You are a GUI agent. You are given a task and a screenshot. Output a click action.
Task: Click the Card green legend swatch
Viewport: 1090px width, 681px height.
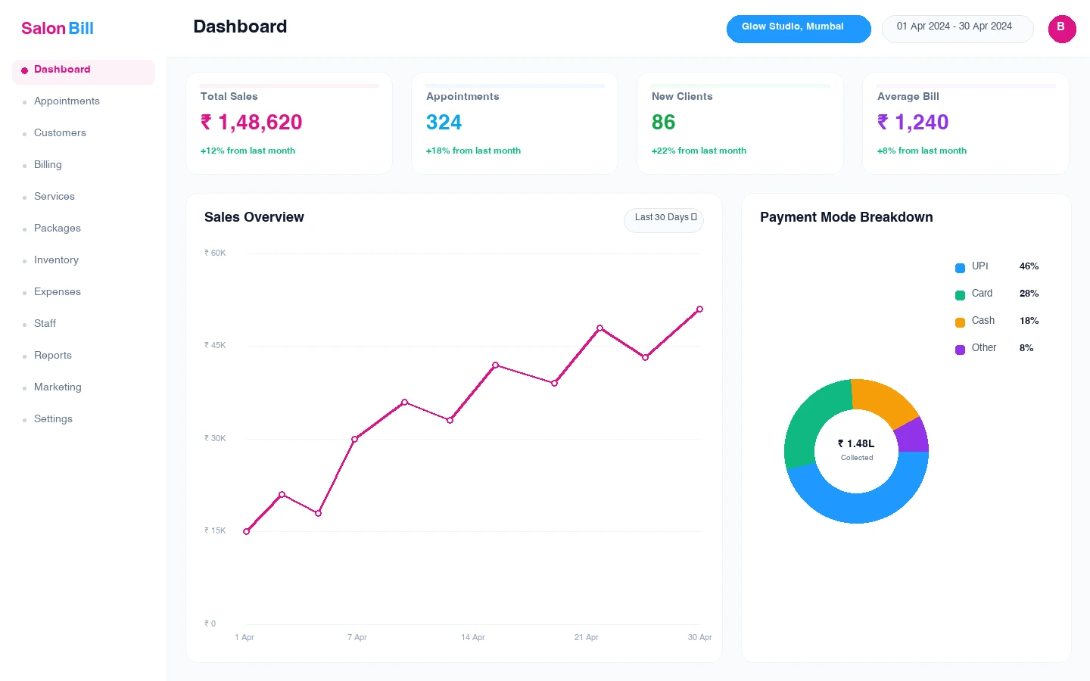point(960,295)
